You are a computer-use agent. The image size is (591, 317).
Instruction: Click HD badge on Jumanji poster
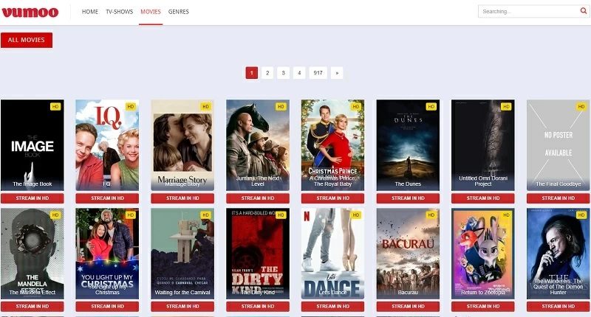tap(281, 107)
